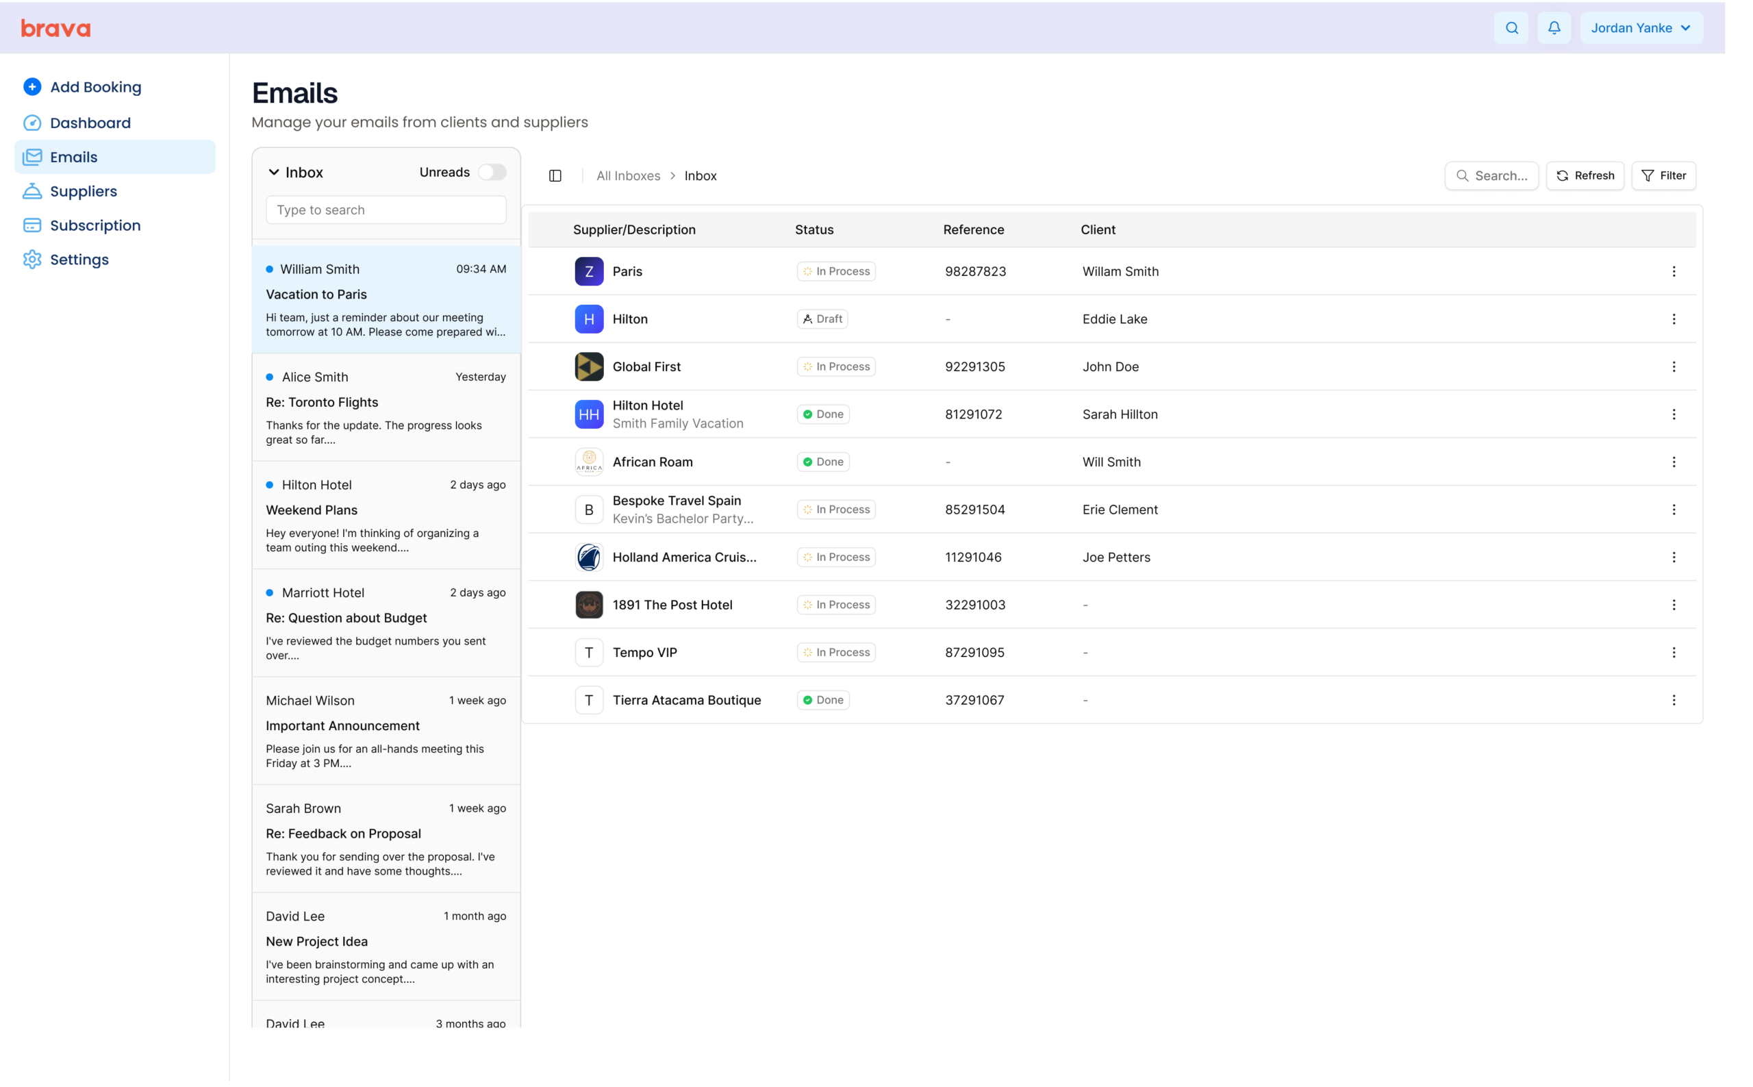The height and width of the screenshot is (1087, 1753).
Task: Click the Hilton Hotel HH avatar
Action: pos(589,414)
